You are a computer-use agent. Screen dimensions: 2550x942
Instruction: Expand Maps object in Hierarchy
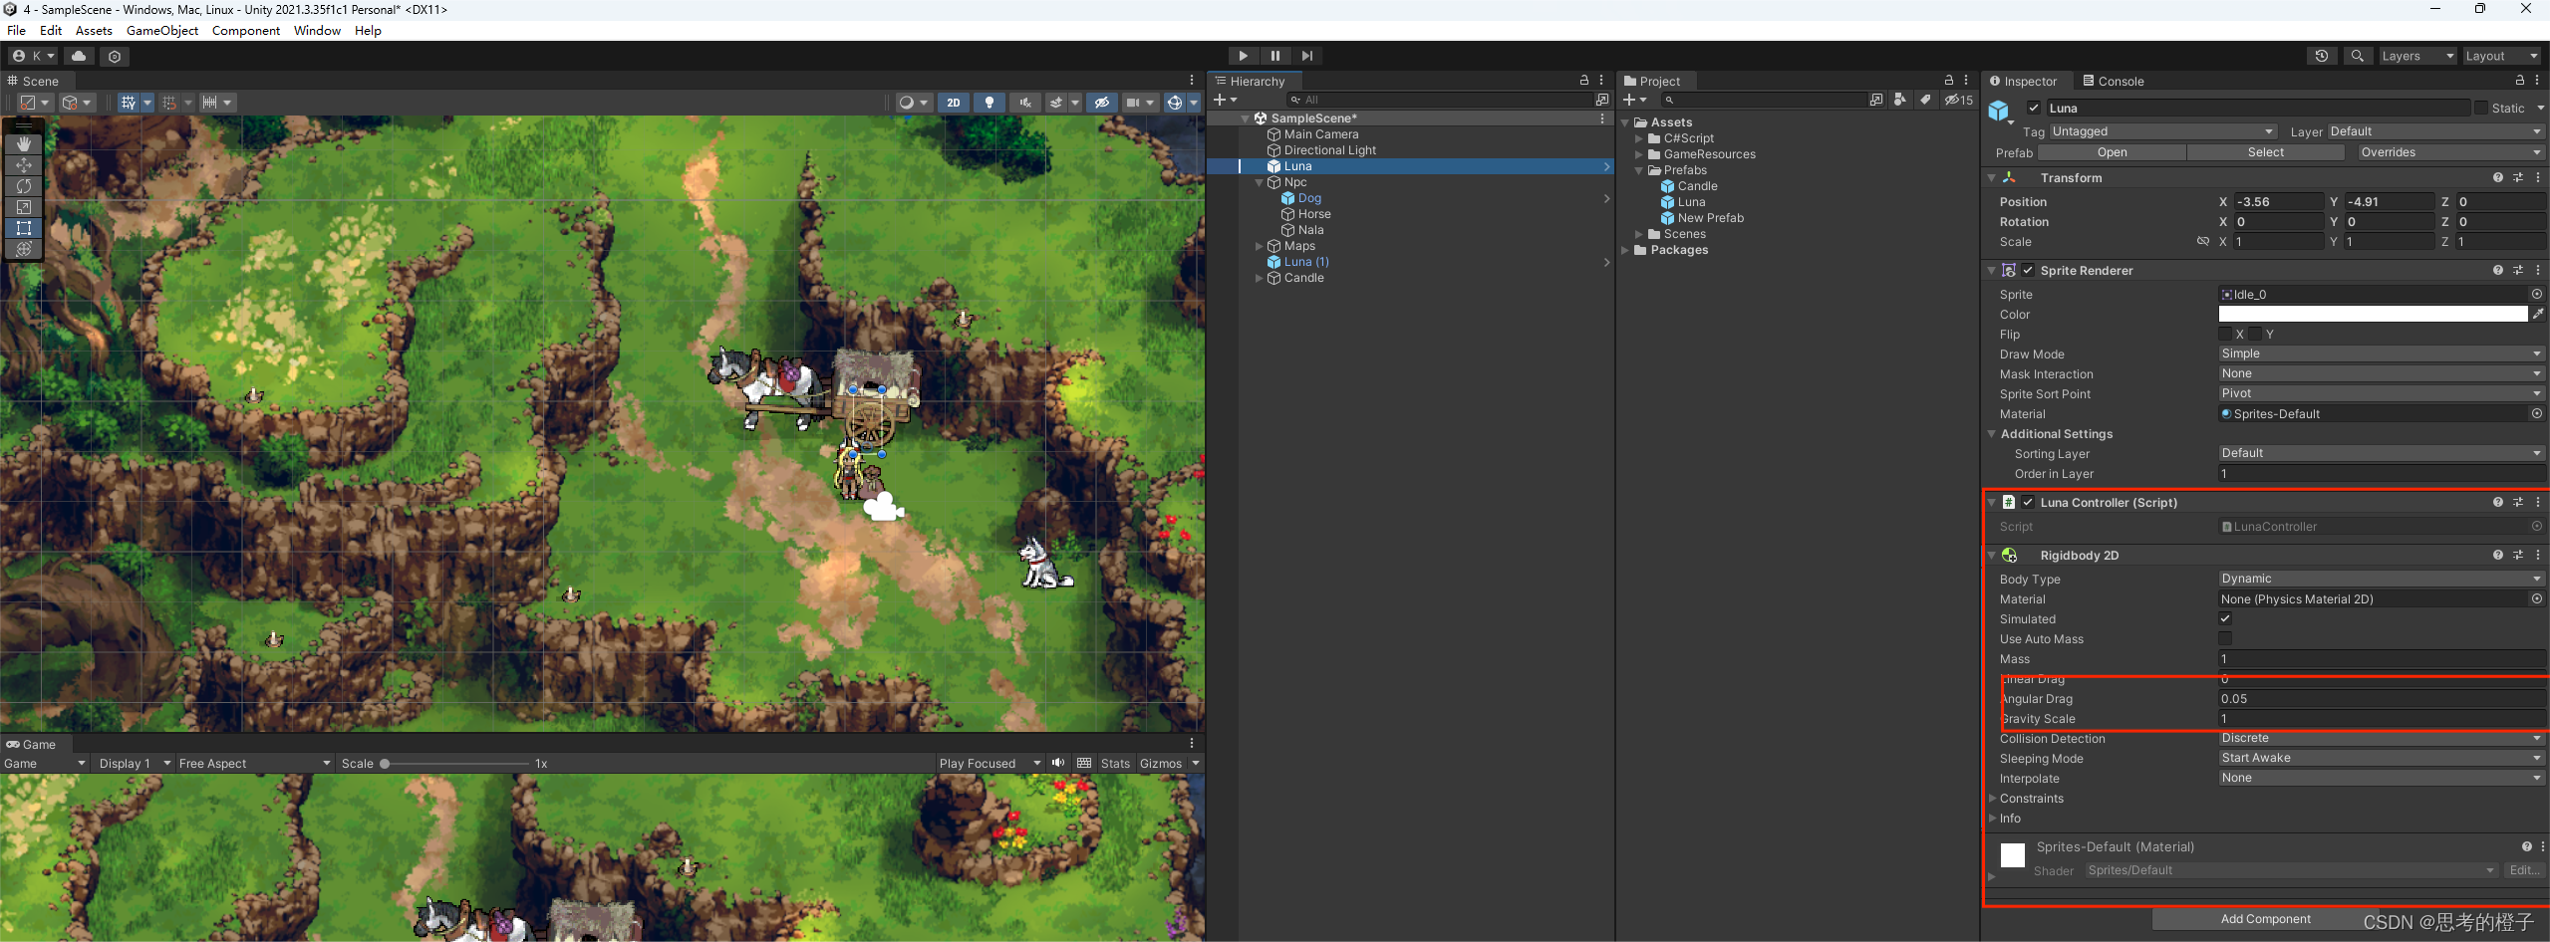point(1260,246)
